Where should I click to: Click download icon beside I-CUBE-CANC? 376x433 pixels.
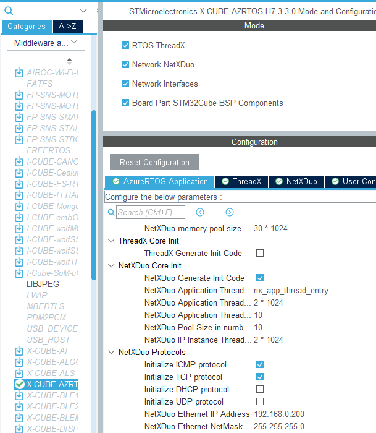[x=19, y=161]
